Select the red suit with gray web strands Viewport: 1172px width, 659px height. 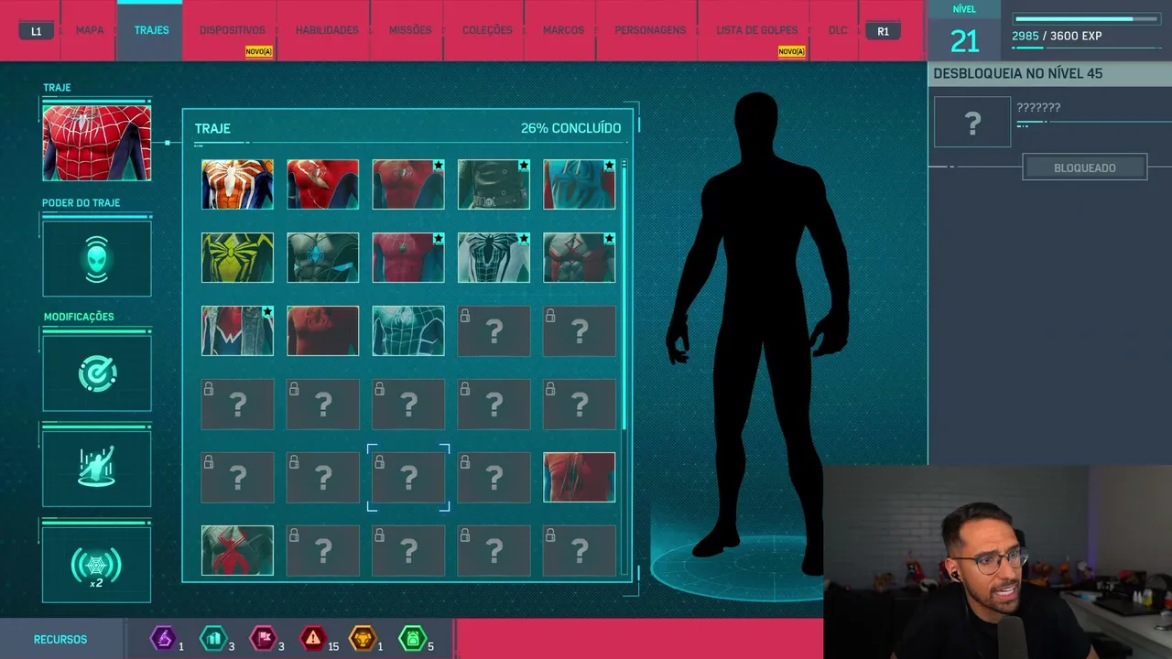580,477
